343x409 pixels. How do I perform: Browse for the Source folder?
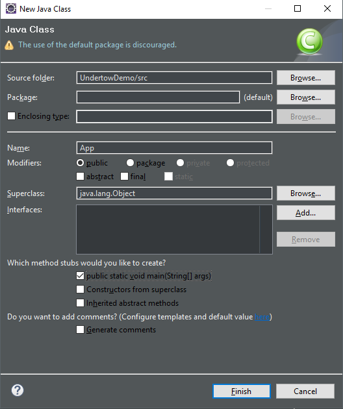pyautogui.click(x=306, y=78)
